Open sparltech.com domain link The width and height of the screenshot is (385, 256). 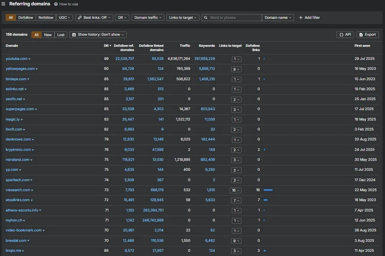click(17, 180)
